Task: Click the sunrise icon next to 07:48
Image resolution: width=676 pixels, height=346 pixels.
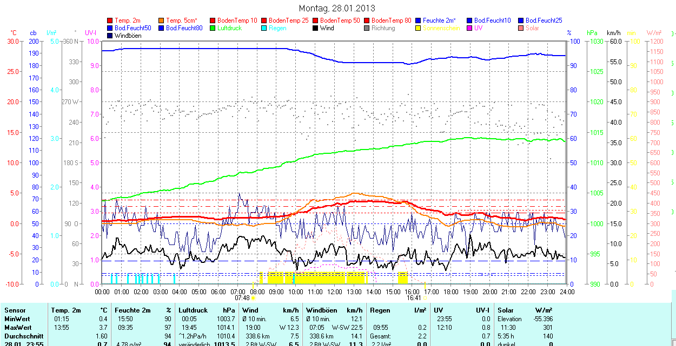Action: click(x=254, y=298)
